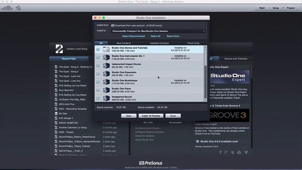Click the Project button in top toolbar

point(291,8)
